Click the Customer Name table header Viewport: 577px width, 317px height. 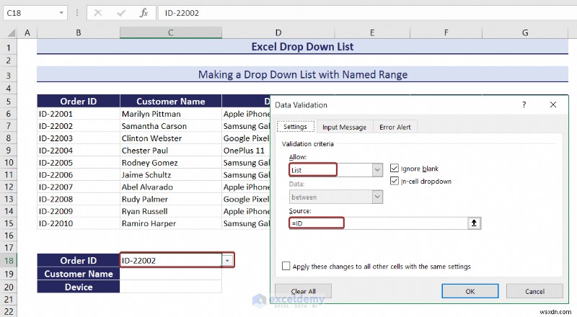[x=171, y=101]
